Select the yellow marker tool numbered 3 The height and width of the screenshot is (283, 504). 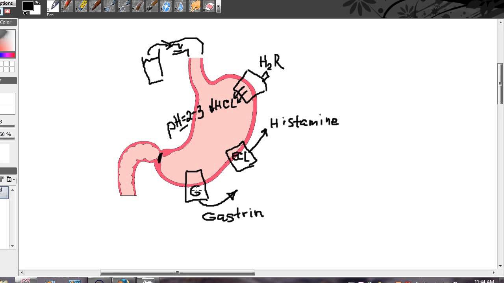pyautogui.click(x=81, y=6)
